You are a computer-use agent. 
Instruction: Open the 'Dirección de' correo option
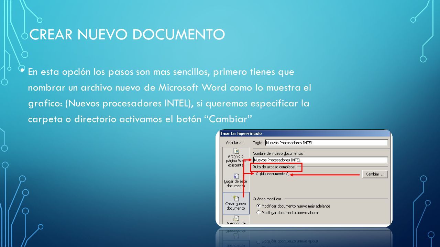tap(236, 220)
